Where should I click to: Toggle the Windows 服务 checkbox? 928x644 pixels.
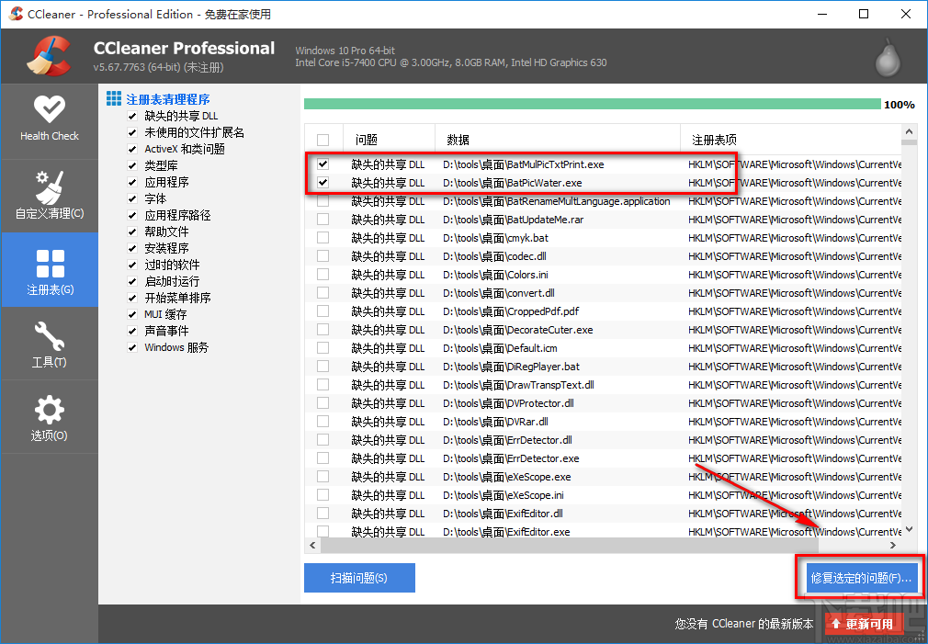click(x=132, y=347)
